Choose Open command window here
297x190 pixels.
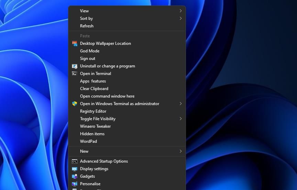point(127,96)
